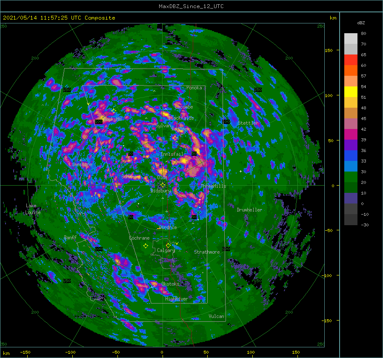Select the slate-blue 0–10 dBZ legend swatch
383x358 pixels.
point(351,198)
